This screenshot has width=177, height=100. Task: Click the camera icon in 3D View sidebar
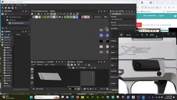pos(32,69)
